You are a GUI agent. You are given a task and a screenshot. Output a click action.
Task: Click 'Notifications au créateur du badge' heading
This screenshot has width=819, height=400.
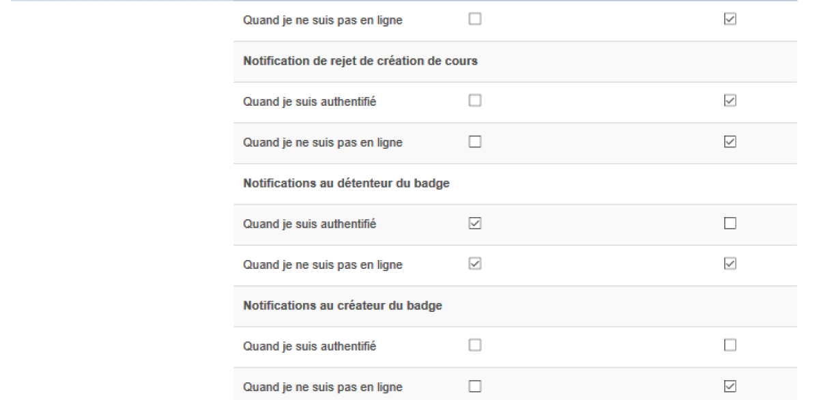point(343,306)
